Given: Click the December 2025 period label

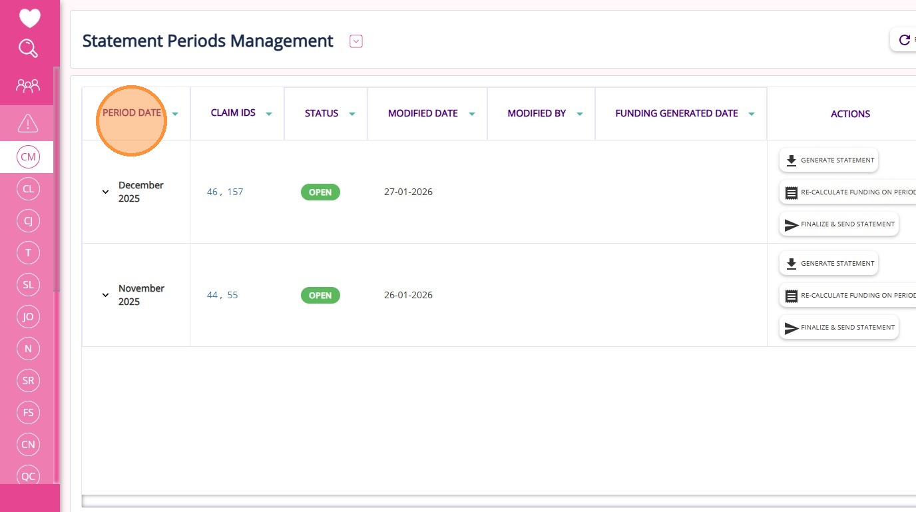Looking at the screenshot, I should click(x=141, y=192).
